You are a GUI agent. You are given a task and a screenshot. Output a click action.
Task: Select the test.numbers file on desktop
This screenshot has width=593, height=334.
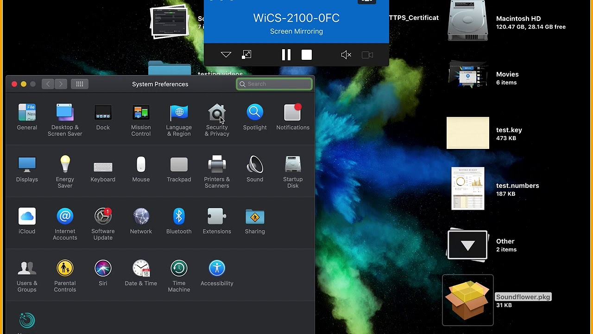(468, 188)
